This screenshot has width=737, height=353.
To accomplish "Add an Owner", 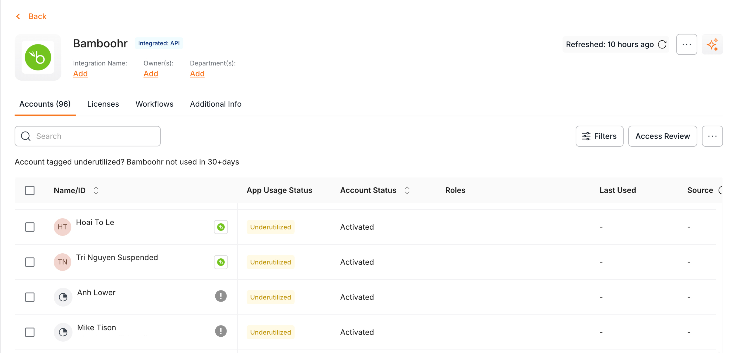I will [151, 74].
